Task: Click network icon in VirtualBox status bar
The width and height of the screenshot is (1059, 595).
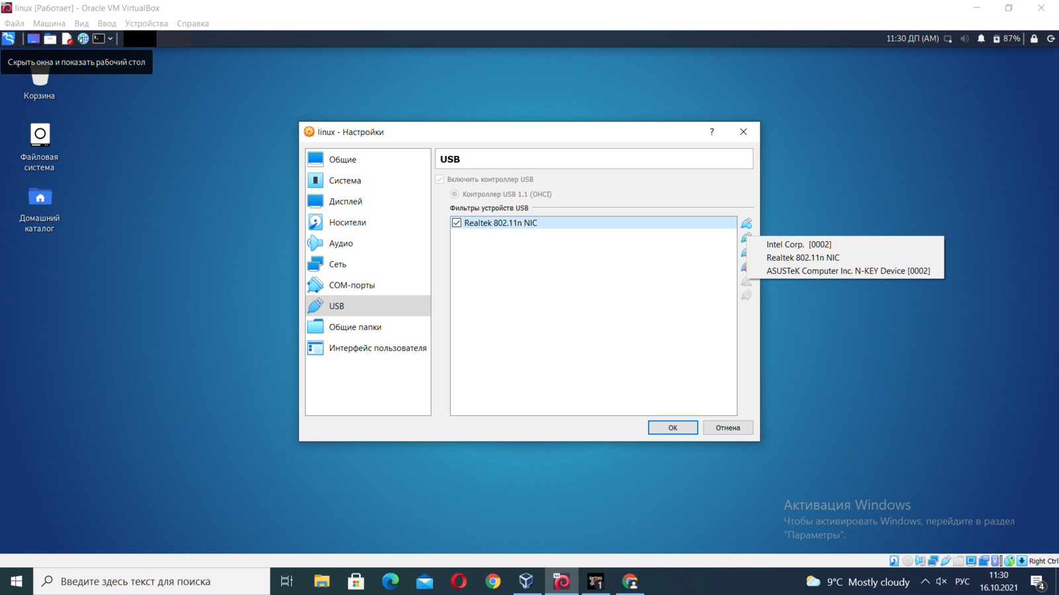Action: [933, 561]
